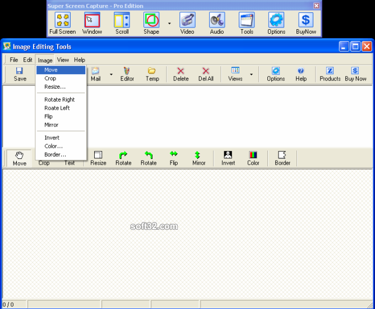
Task: Expand the Shape capture dropdown arrow
Action: tap(169, 24)
